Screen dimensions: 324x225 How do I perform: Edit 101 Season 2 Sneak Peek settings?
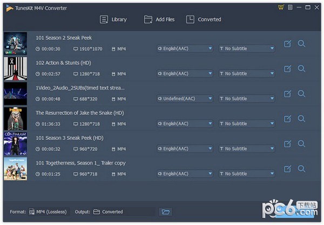(287, 44)
